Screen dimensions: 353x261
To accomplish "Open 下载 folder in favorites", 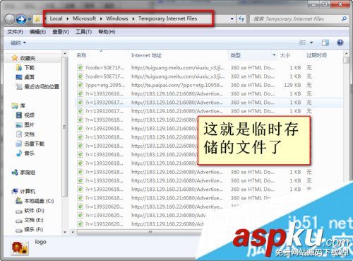I will tap(25, 68).
